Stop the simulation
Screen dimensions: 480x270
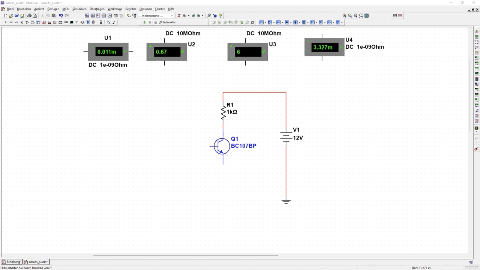(x=156, y=22)
